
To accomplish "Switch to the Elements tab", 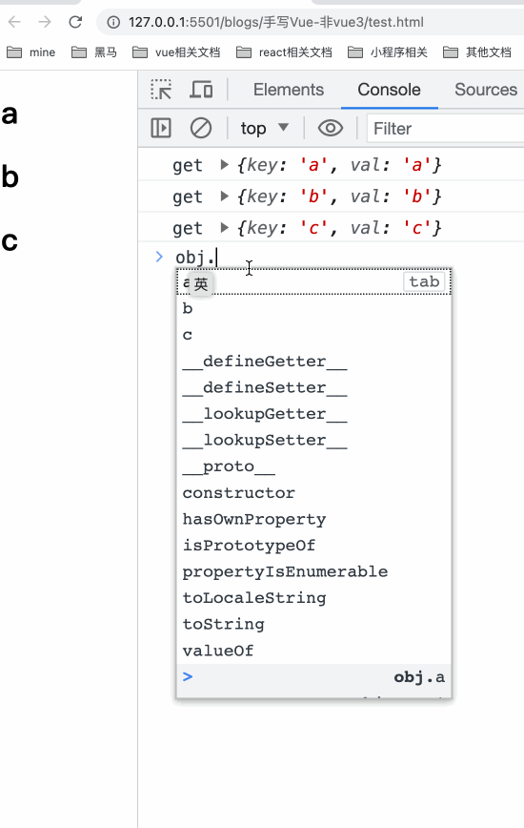I will tap(289, 90).
